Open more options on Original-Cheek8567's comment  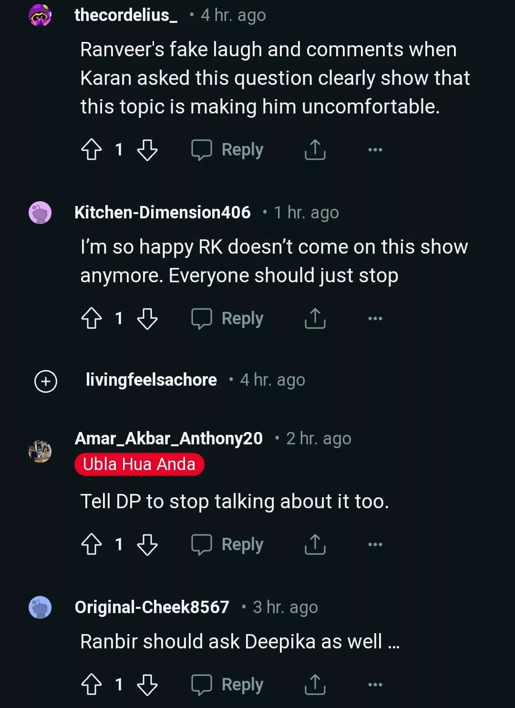[x=375, y=685]
